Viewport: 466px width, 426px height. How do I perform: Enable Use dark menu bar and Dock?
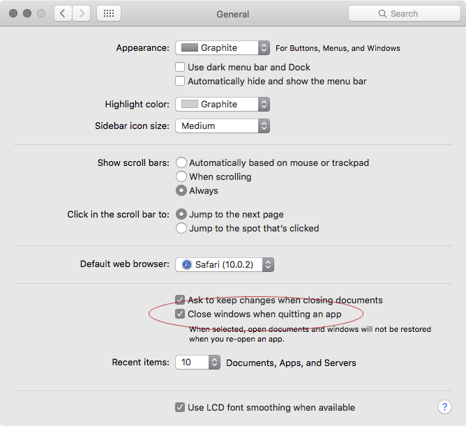[180, 67]
